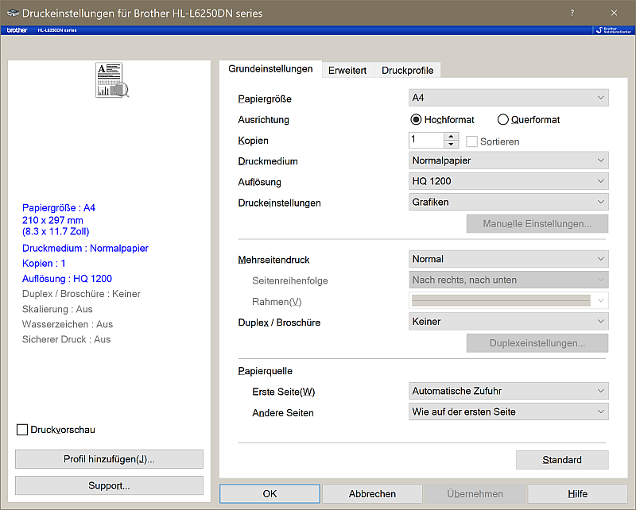Click the Duplexeinstellungen button
Screen dimensions: 636x510
tap(537, 343)
